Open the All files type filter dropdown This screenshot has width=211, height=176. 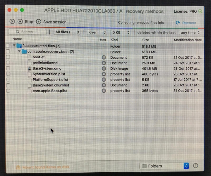click(x=67, y=32)
